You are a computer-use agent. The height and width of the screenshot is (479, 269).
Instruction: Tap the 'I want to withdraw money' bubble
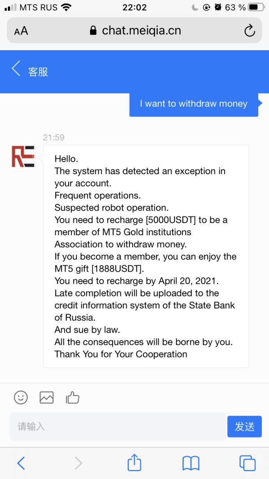(194, 104)
